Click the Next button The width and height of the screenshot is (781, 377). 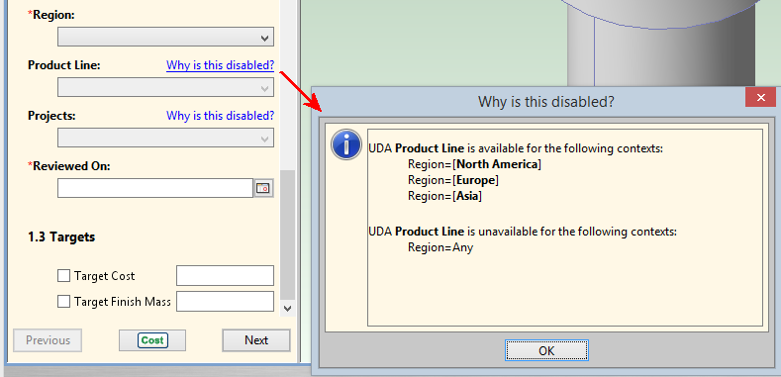click(256, 340)
